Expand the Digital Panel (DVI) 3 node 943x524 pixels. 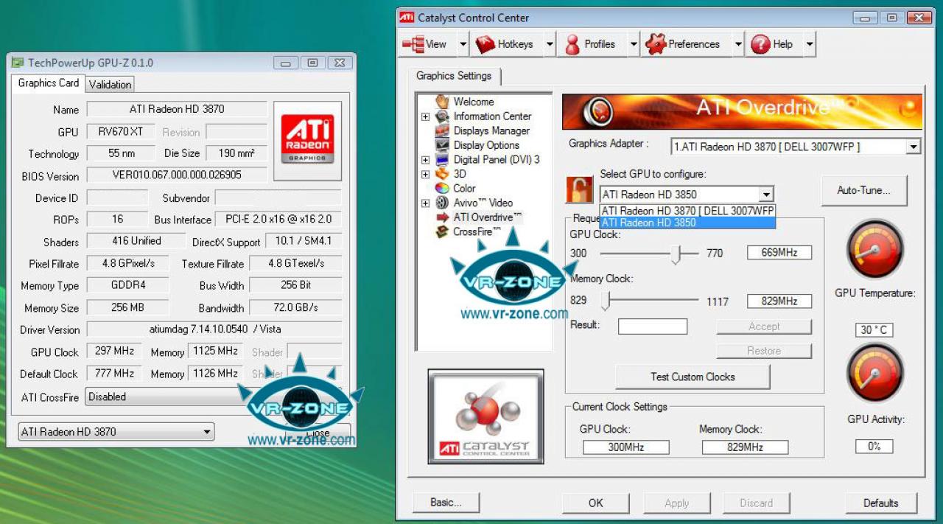[425, 160]
